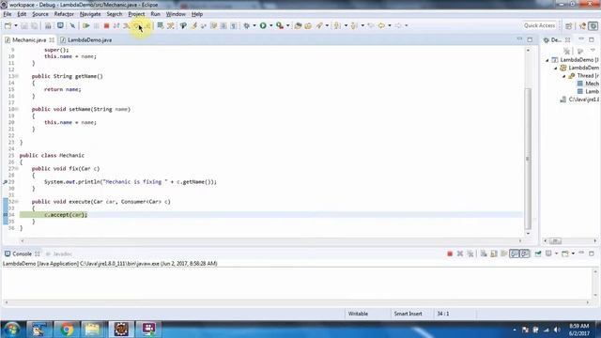The image size is (601, 338).
Task: Close the Mechanic.java tab with its X
Action: coord(52,39)
